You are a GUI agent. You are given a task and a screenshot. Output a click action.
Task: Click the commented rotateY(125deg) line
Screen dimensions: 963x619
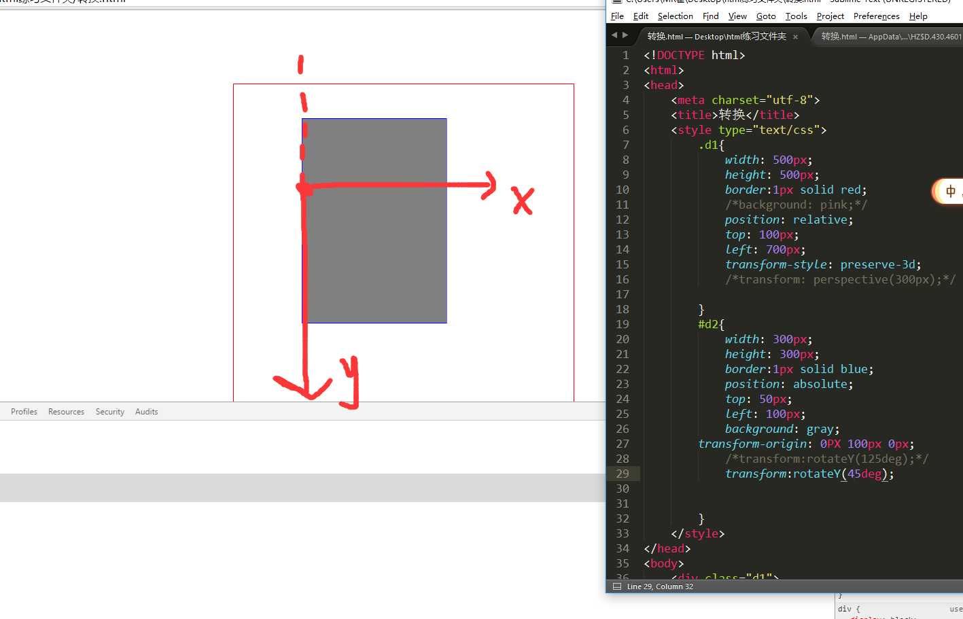826,459
